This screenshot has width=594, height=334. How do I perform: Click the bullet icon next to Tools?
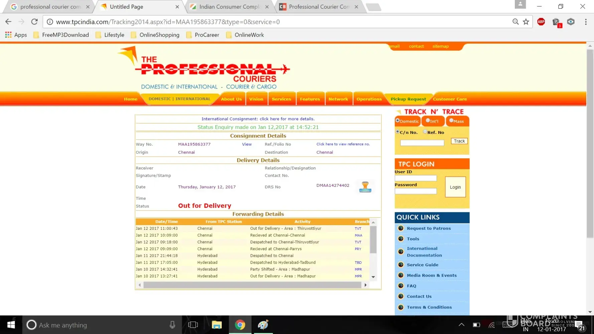pyautogui.click(x=401, y=238)
